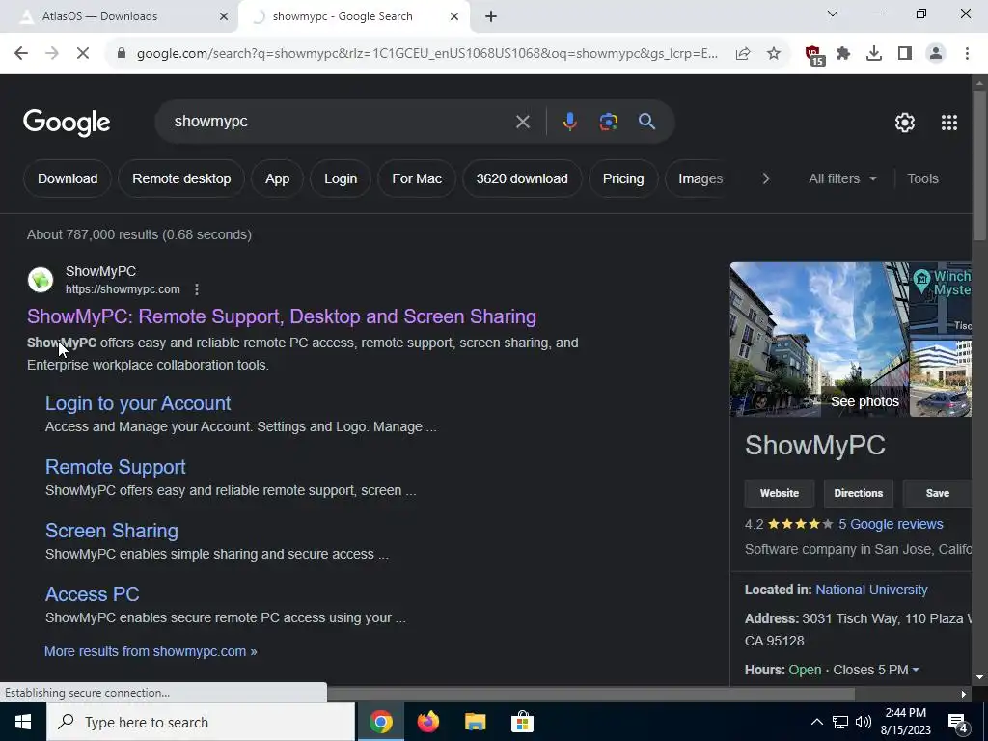Open the notification center with 4 alerts

pos(958,722)
